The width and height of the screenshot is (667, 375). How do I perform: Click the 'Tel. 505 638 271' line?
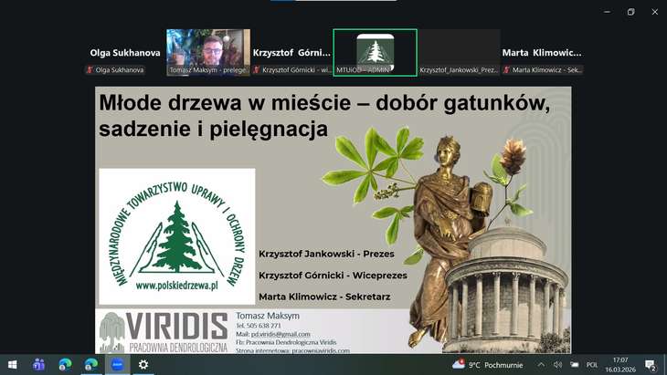click(x=259, y=326)
